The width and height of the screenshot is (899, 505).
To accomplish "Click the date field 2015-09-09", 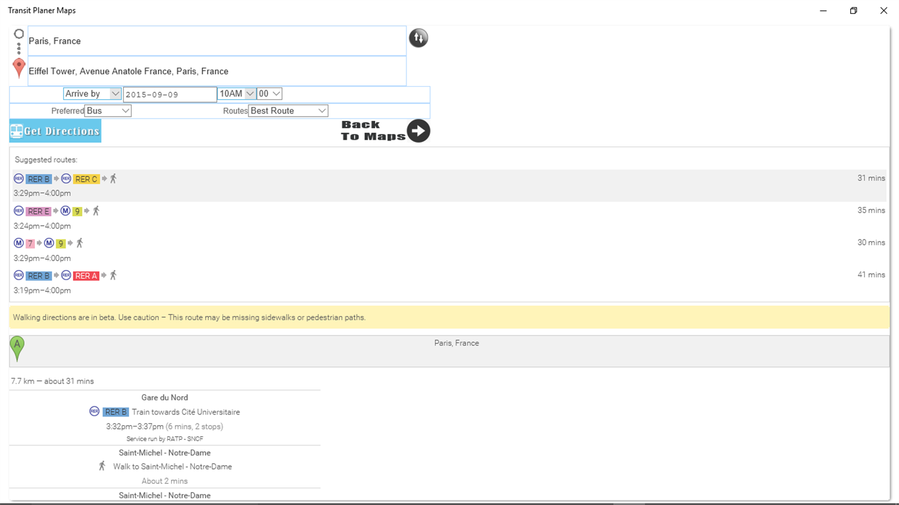I will pos(170,94).
